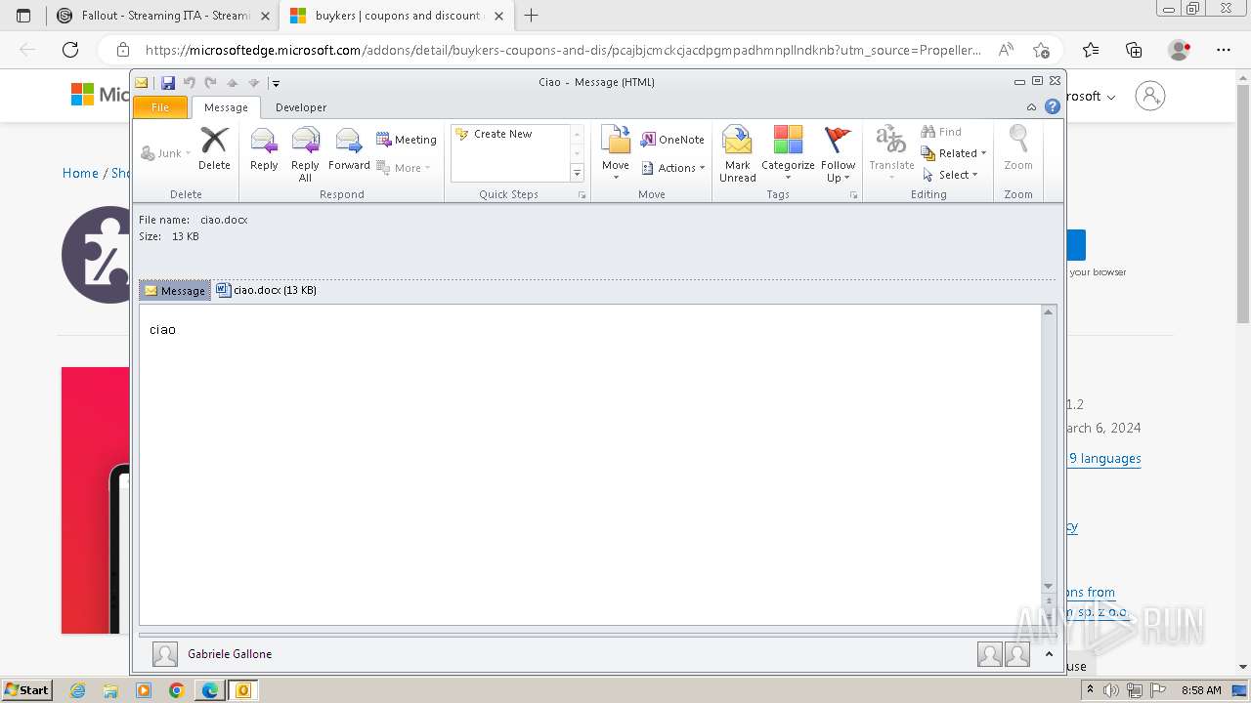The width and height of the screenshot is (1251, 703).
Task: Open a new Edge tab with plus
Action: (532, 16)
